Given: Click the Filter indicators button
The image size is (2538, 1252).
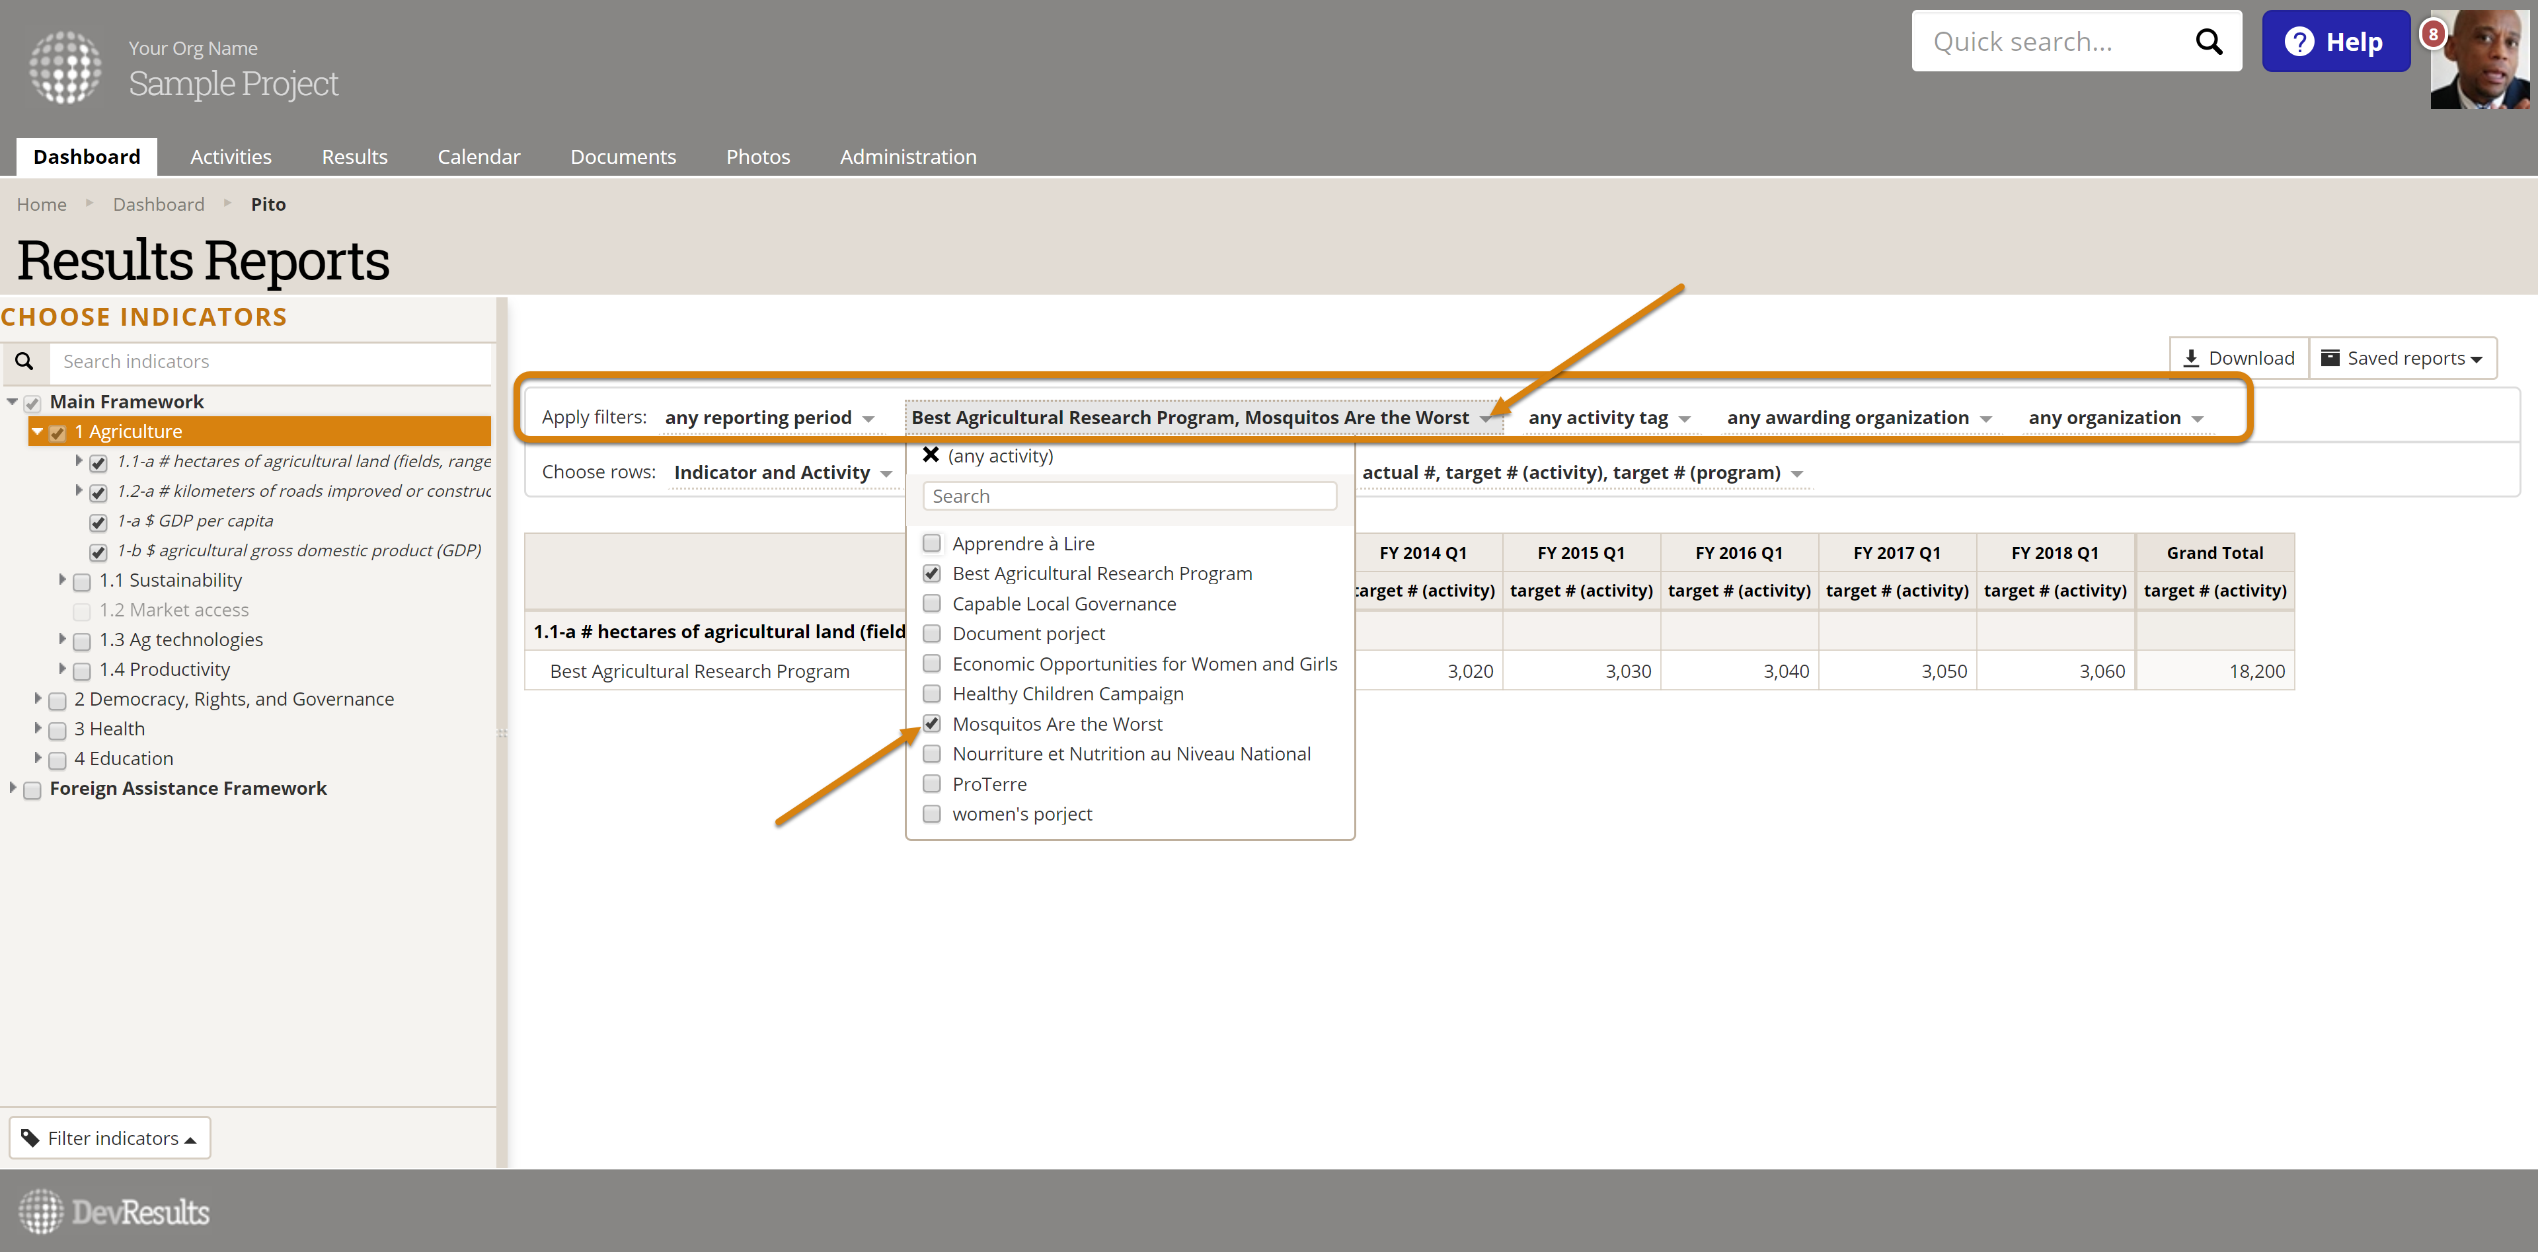Looking at the screenshot, I should [x=110, y=1138].
